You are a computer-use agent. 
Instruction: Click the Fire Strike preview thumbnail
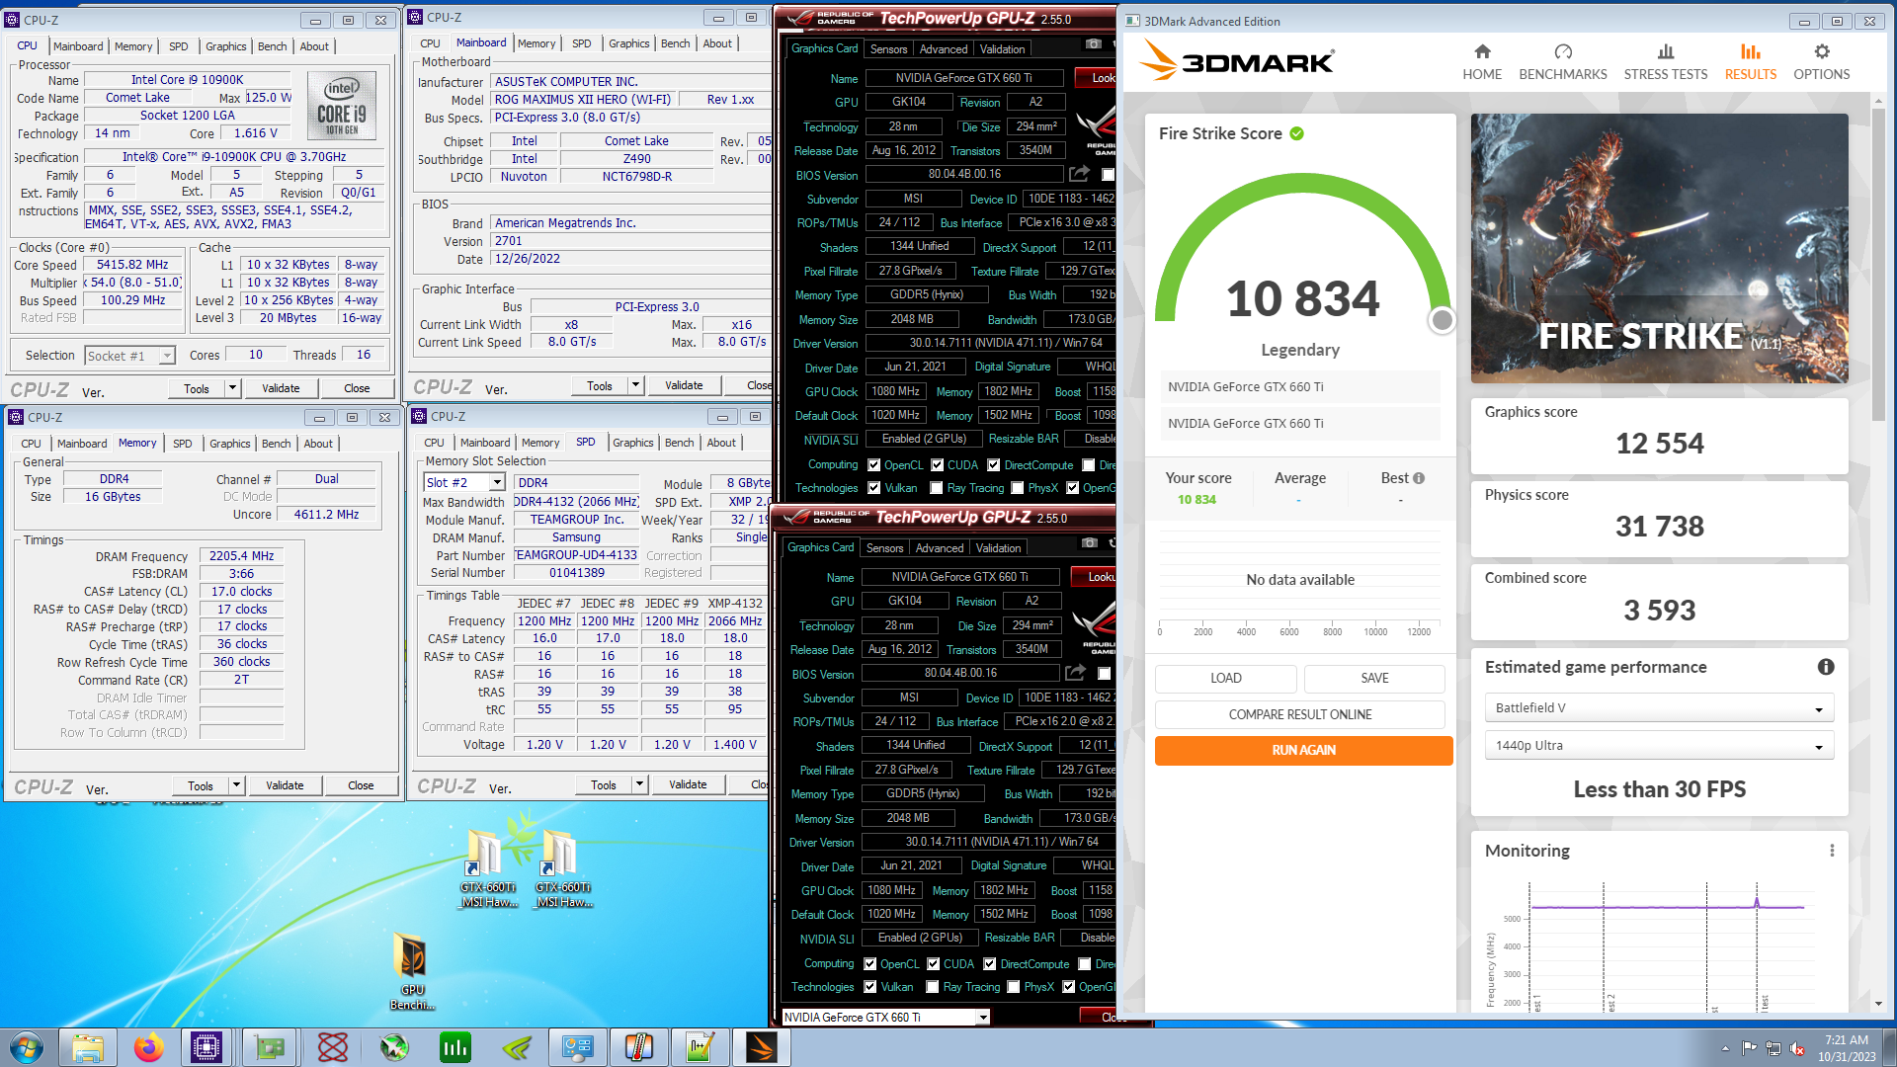(1659, 248)
